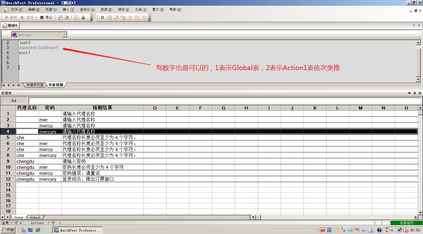Close the 数据表 pane
423x234 pixels.
[x=420, y=93]
